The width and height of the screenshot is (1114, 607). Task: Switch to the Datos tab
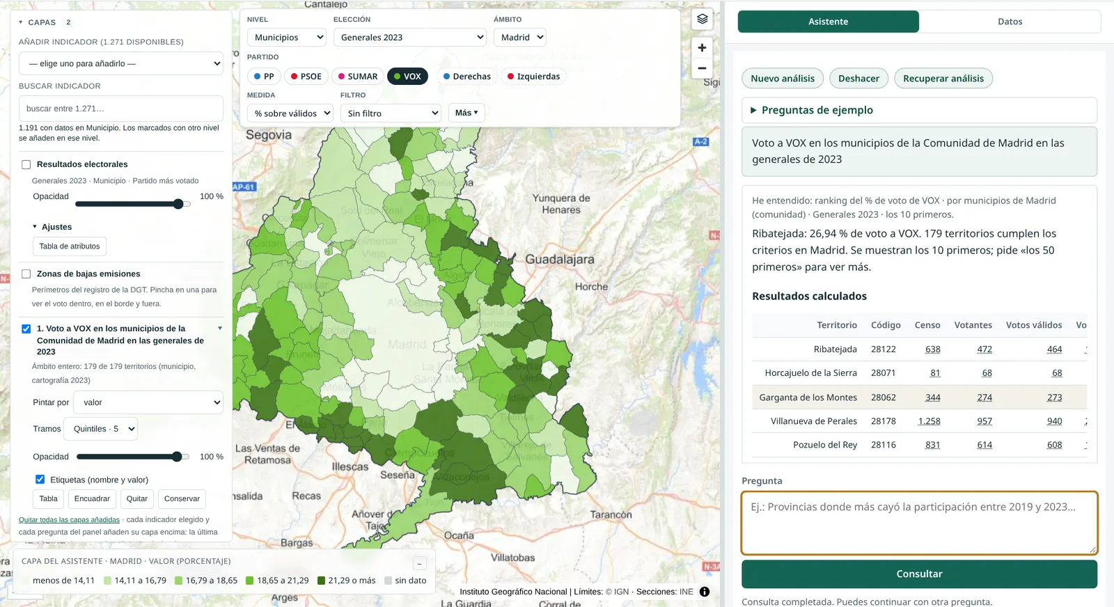[x=1010, y=22]
